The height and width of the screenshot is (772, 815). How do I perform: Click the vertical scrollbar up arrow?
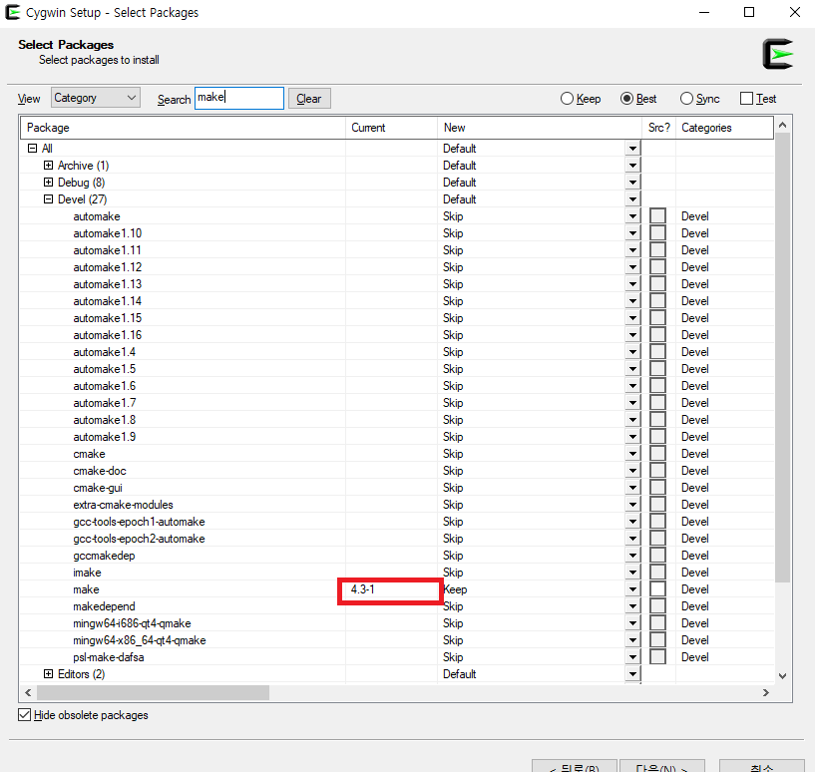coord(783,125)
